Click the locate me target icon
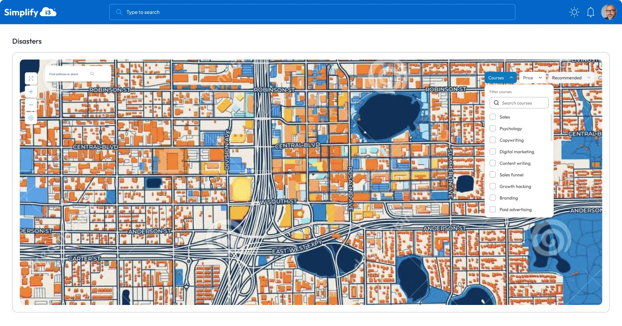The image size is (622, 326). pyautogui.click(x=31, y=118)
